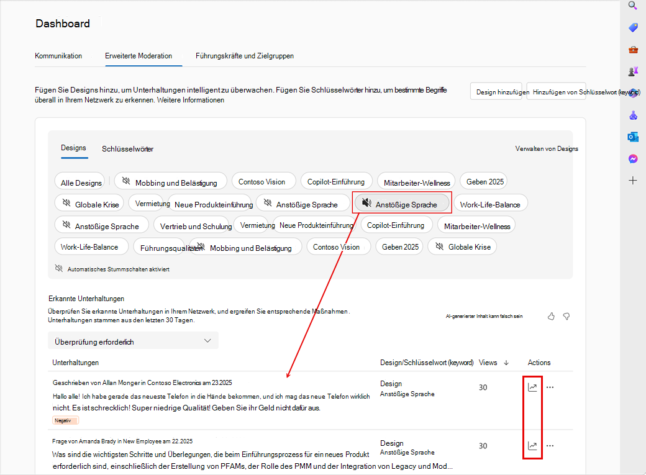Select the Alle Designs filter chip
Viewport: 646px width, 475px height.
point(81,183)
